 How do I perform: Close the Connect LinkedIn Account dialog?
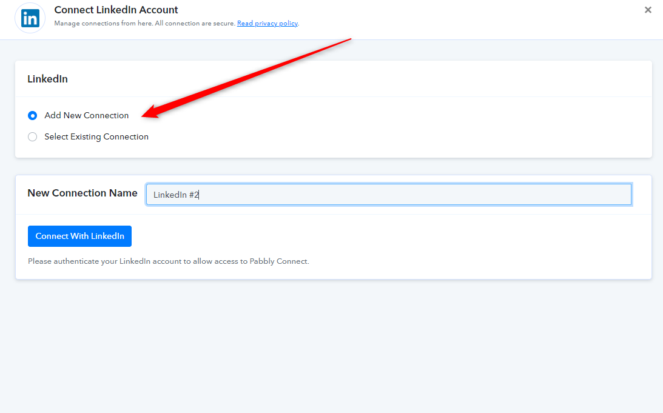(648, 10)
